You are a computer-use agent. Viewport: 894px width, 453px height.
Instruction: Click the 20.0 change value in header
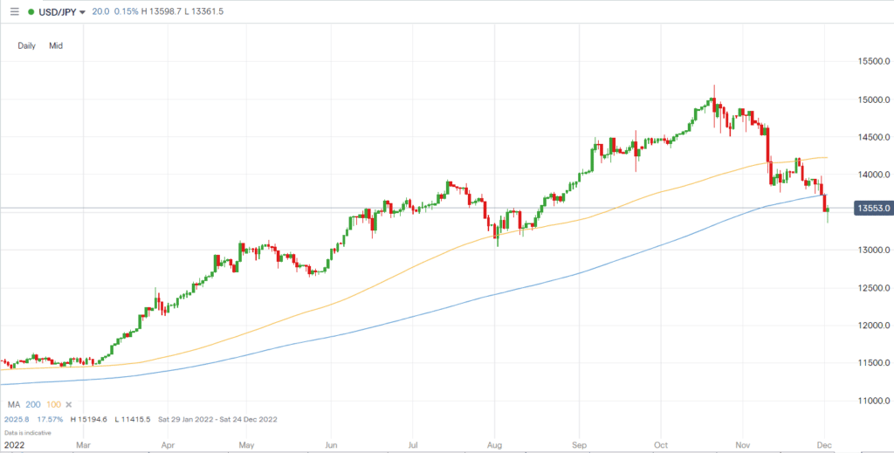[101, 12]
